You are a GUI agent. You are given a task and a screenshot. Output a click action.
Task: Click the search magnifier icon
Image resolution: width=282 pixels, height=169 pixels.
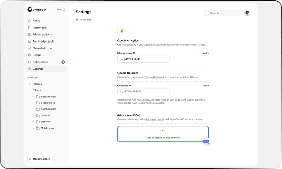pyautogui.click(x=207, y=13)
